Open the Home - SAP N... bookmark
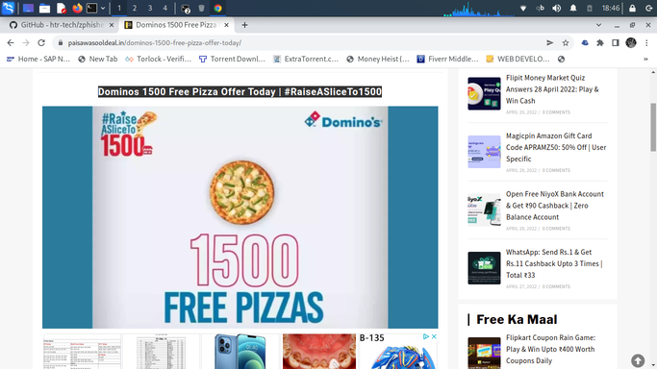Viewport: 657px width, 369px height. [x=38, y=59]
